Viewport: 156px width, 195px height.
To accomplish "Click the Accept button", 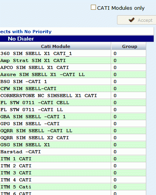I will click(136, 20).
